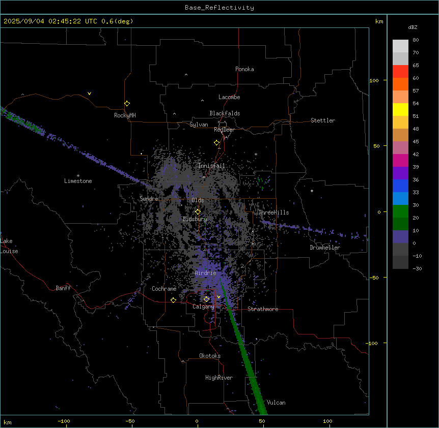Screen dimensions: 439x428
Task: Click the yellow diamond marker right of Cochrane
Action: click(x=173, y=300)
